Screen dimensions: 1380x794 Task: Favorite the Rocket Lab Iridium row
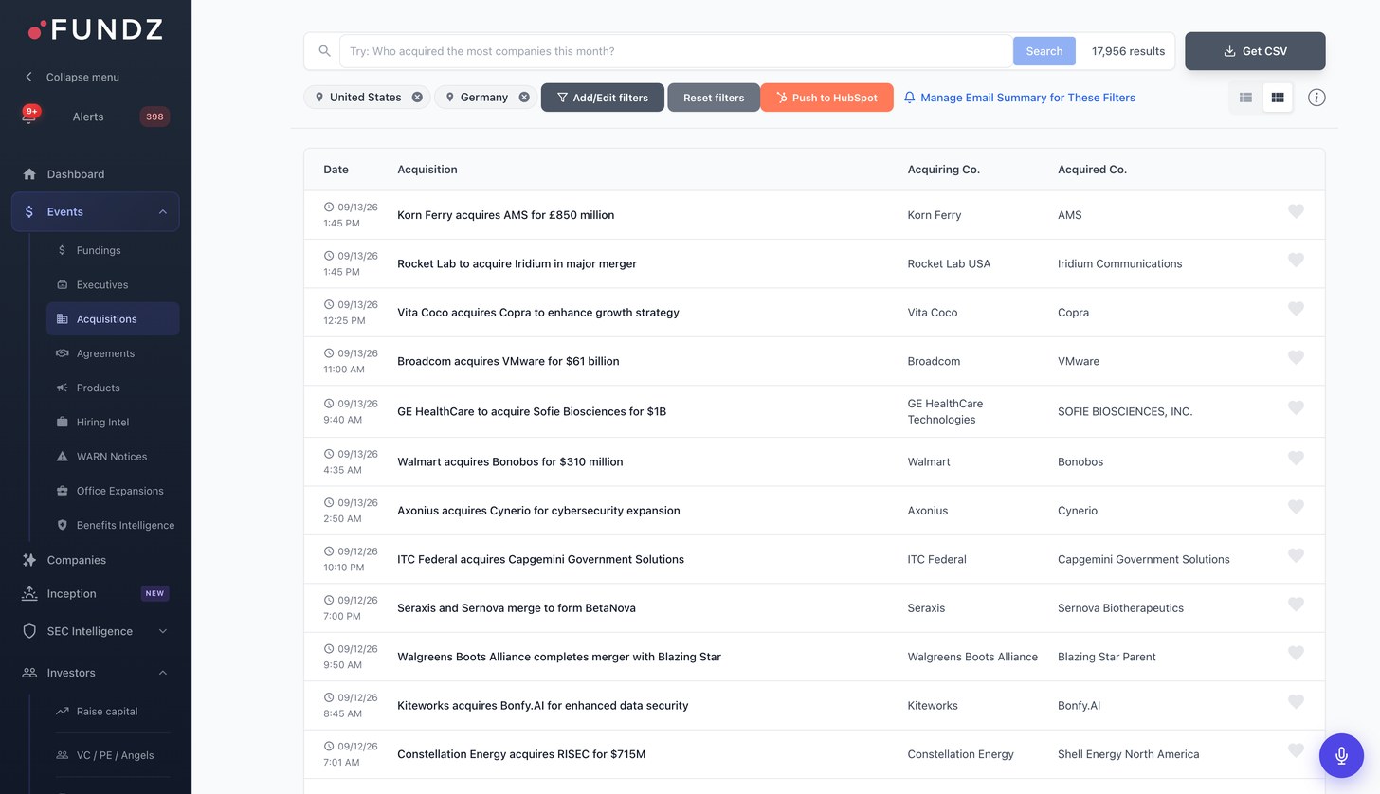[1296, 261]
